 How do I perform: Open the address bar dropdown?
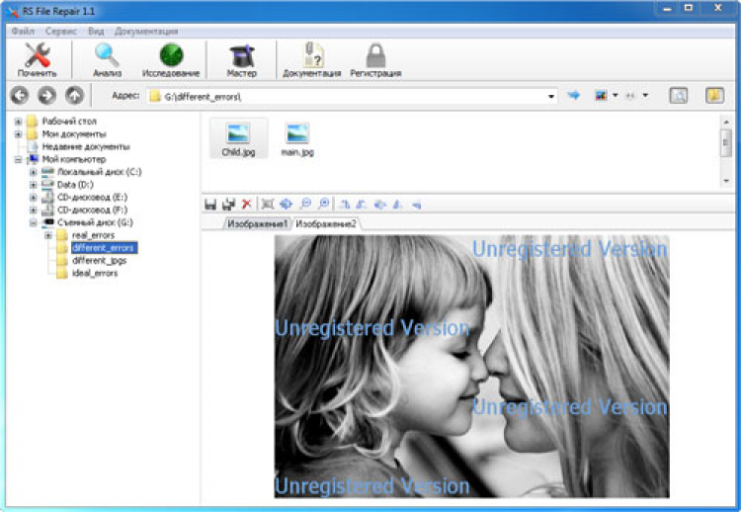pos(551,97)
